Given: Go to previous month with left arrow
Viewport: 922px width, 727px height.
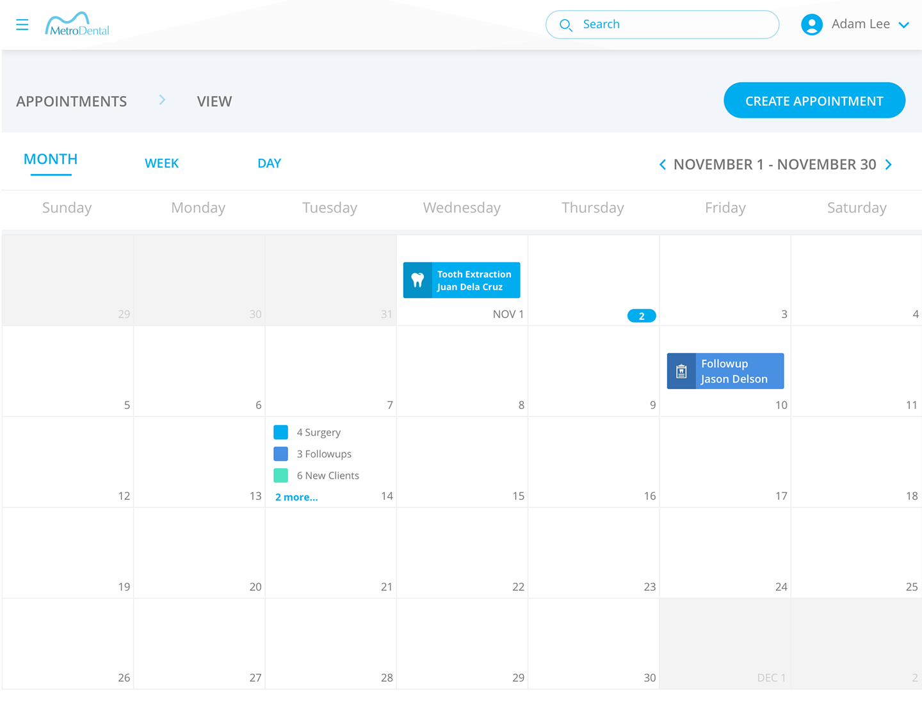Looking at the screenshot, I should click(x=663, y=164).
